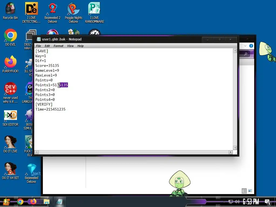Click the Time=215451235 line

click(50, 109)
